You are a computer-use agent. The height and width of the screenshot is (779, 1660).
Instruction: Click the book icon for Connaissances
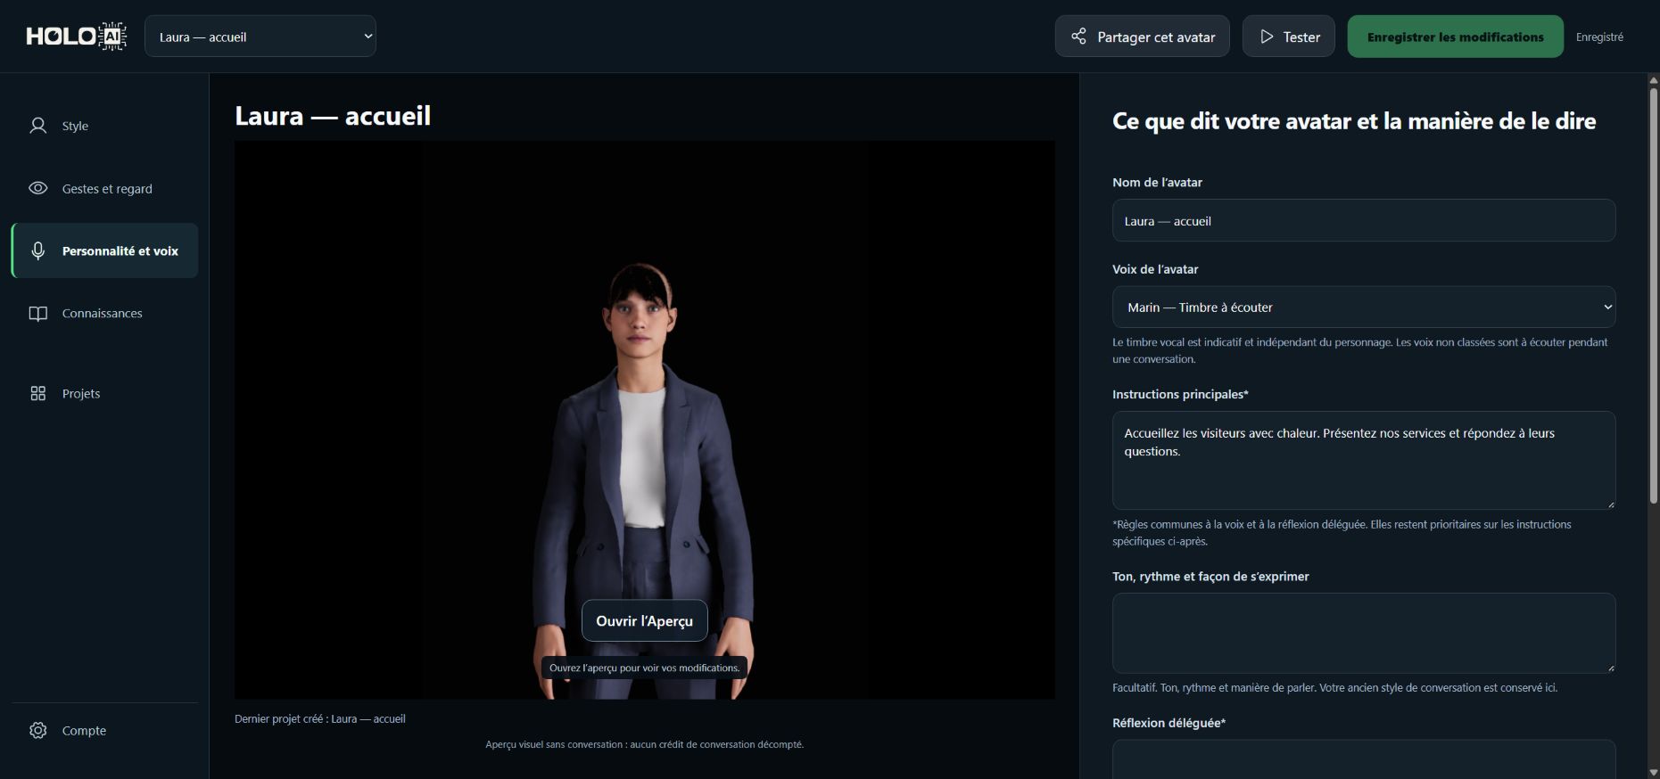click(x=37, y=313)
